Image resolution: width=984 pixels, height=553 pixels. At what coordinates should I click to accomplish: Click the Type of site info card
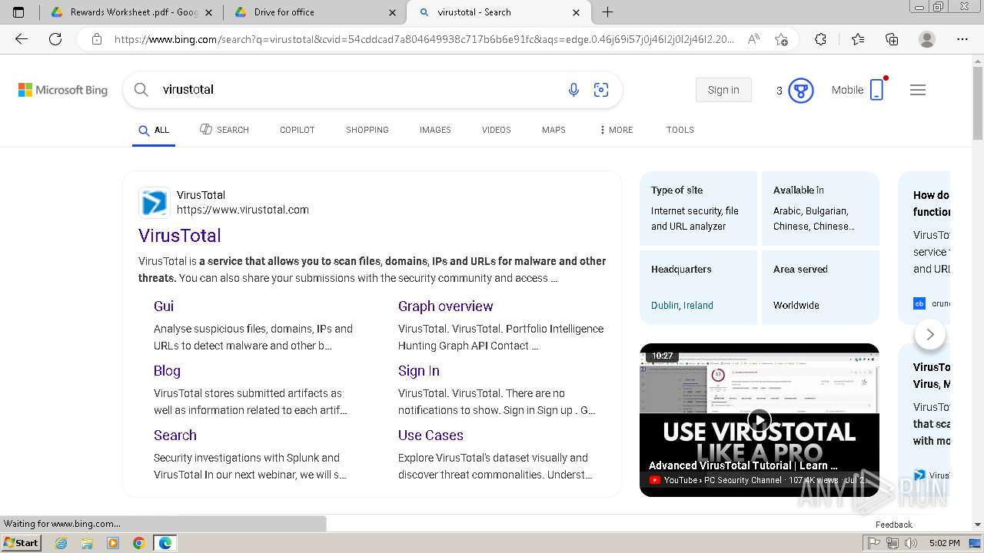(699, 208)
